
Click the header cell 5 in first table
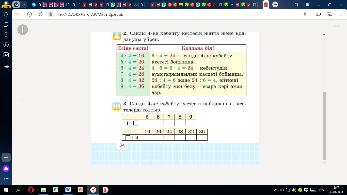click(147, 117)
